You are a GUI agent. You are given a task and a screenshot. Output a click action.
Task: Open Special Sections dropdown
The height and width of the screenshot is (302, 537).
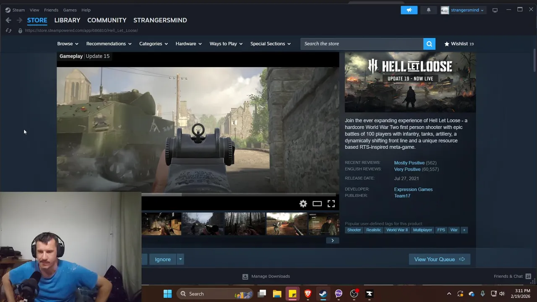(271, 44)
